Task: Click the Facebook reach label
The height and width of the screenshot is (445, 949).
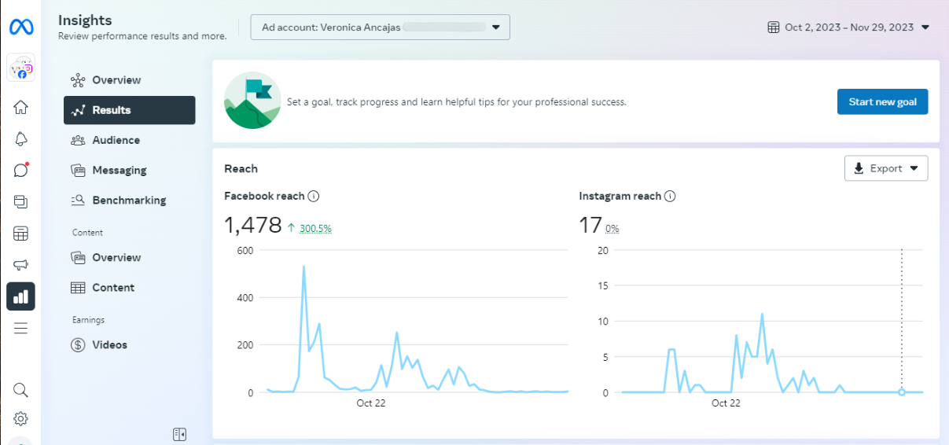Action: click(264, 197)
